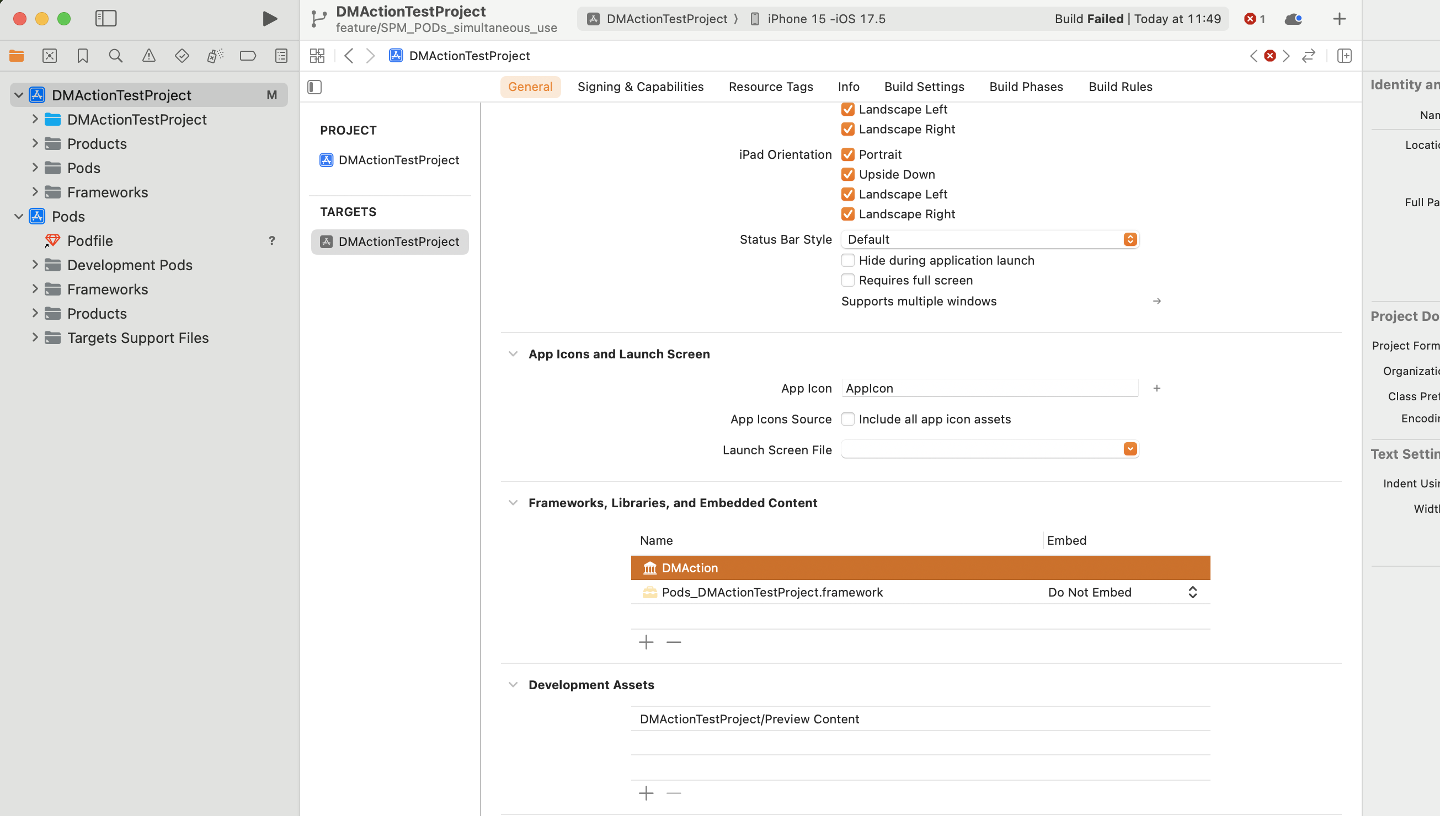Go forward with the right chevron
The width and height of the screenshot is (1440, 816).
pyautogui.click(x=370, y=56)
